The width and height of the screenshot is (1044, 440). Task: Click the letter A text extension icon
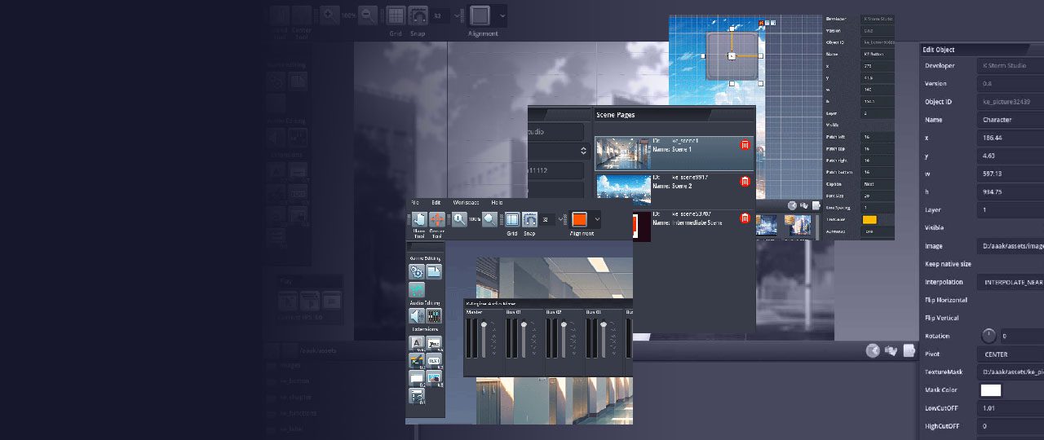coord(416,343)
